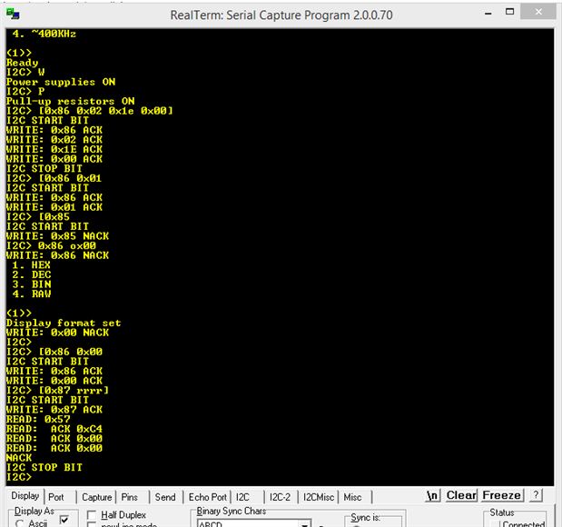This screenshot has width=562, height=527.
Task: Open the I2C-2 tab
Action: point(280,497)
